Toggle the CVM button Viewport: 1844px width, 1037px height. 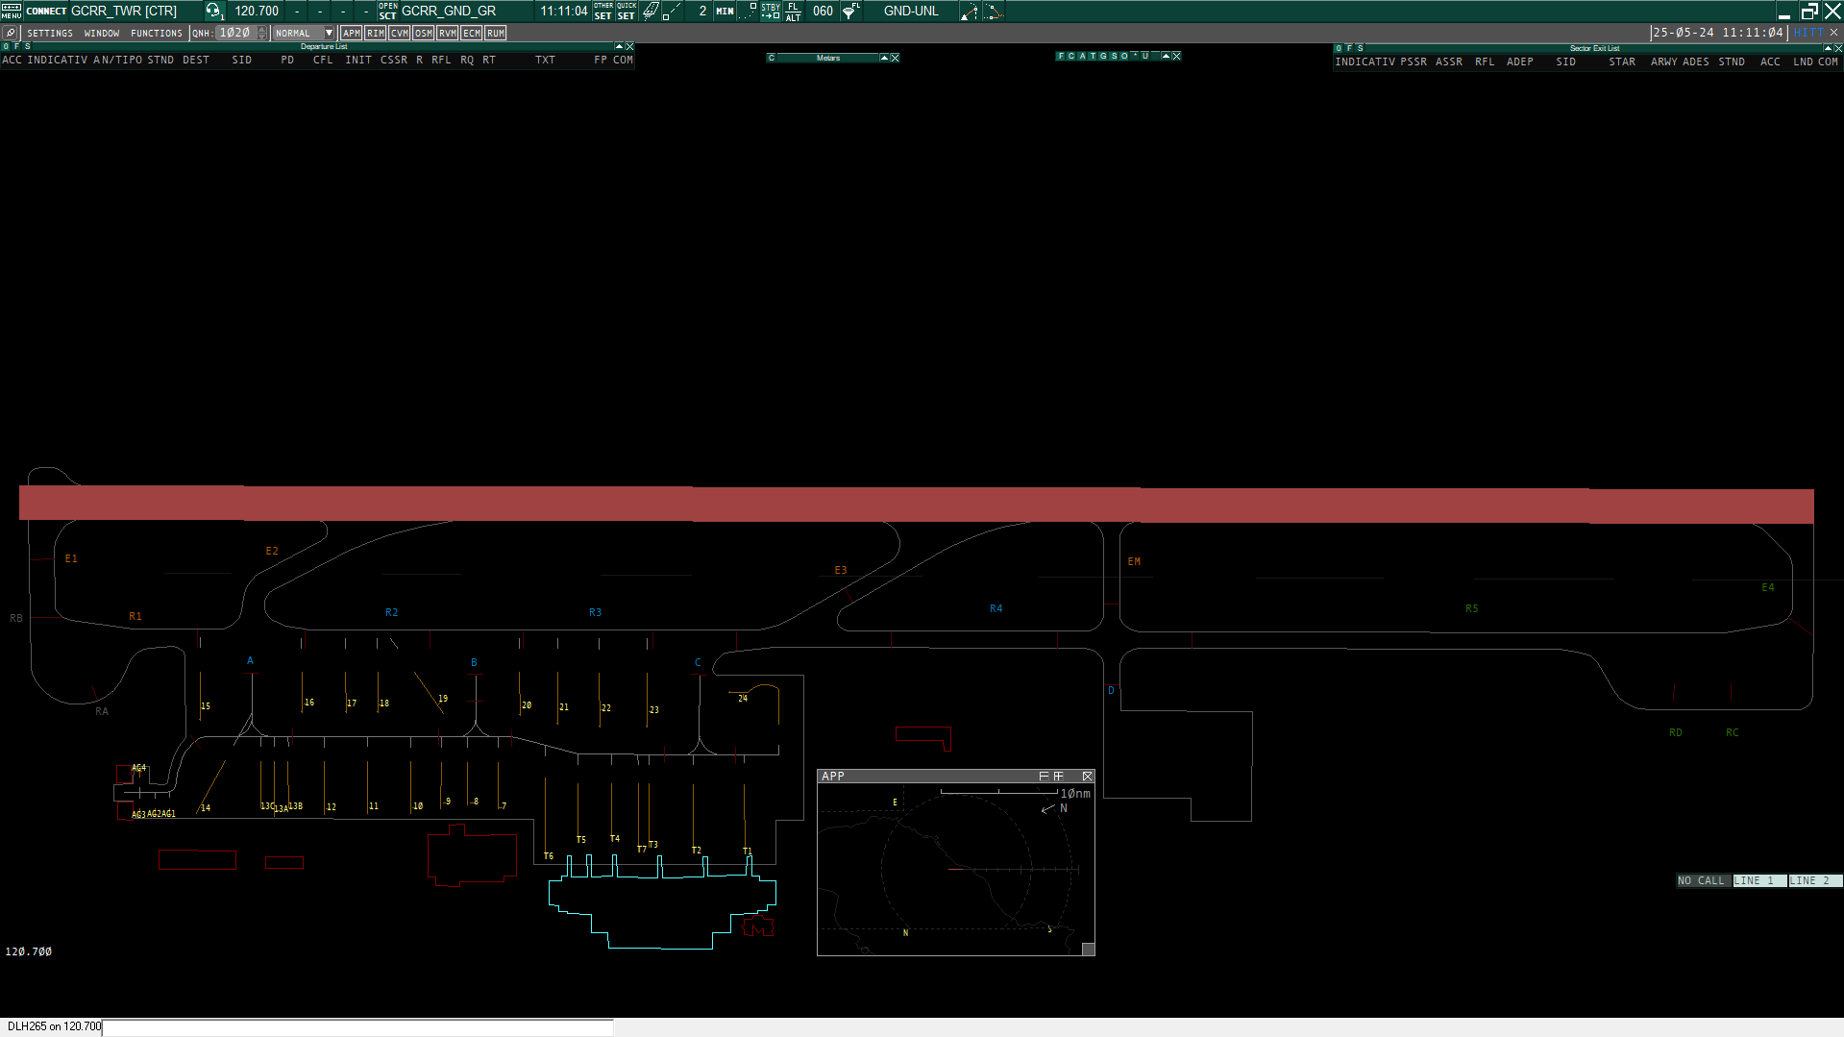coord(400,33)
